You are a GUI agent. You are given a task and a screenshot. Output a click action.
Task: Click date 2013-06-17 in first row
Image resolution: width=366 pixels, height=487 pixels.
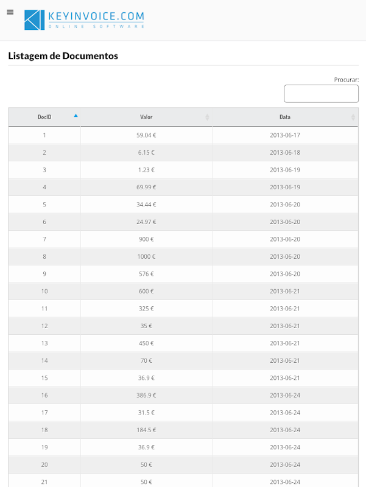[285, 135]
